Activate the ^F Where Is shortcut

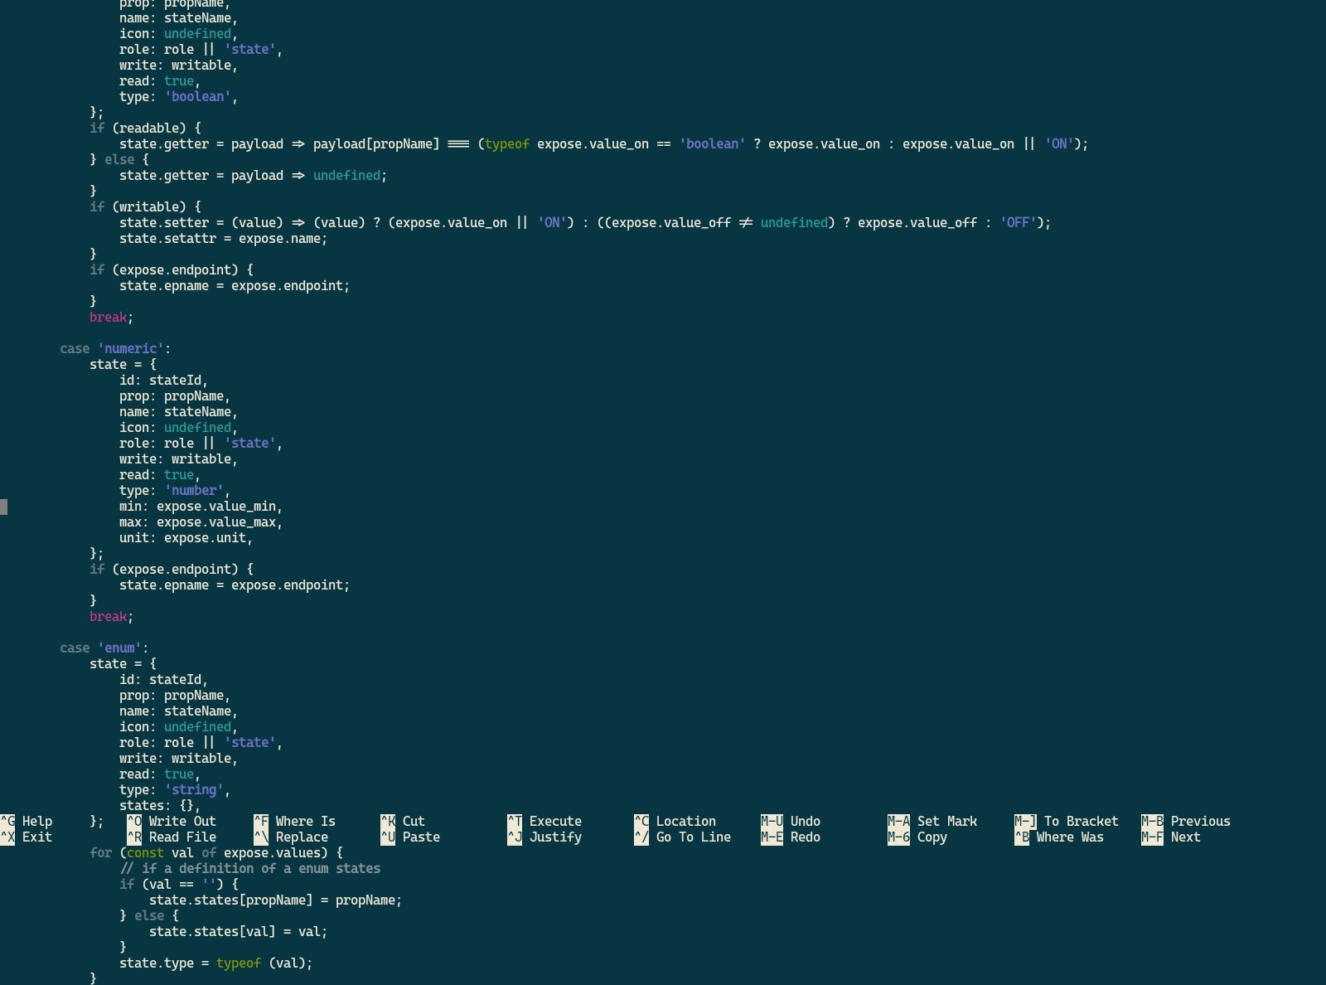295,822
